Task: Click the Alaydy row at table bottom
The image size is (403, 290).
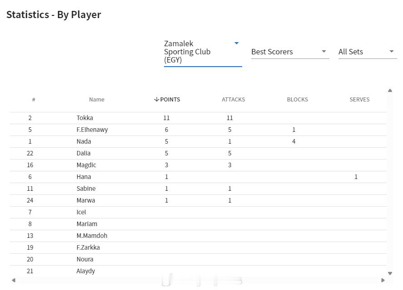Action: click(86, 271)
